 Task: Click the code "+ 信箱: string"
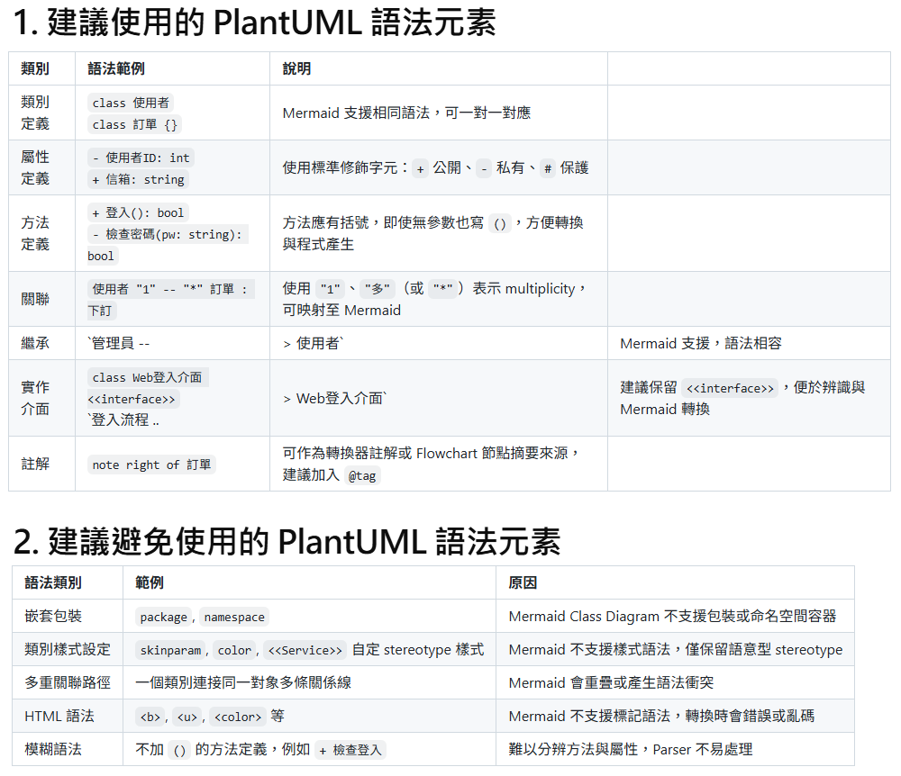(x=138, y=180)
